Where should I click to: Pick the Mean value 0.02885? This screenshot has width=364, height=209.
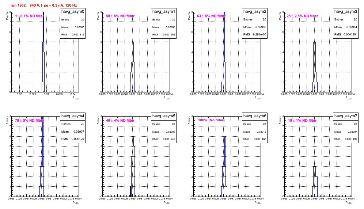[79, 27]
